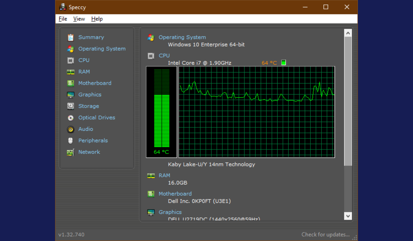Image resolution: width=413 pixels, height=241 pixels.
Task: Click the green CPU temperature bar gauge
Action: 161,112
